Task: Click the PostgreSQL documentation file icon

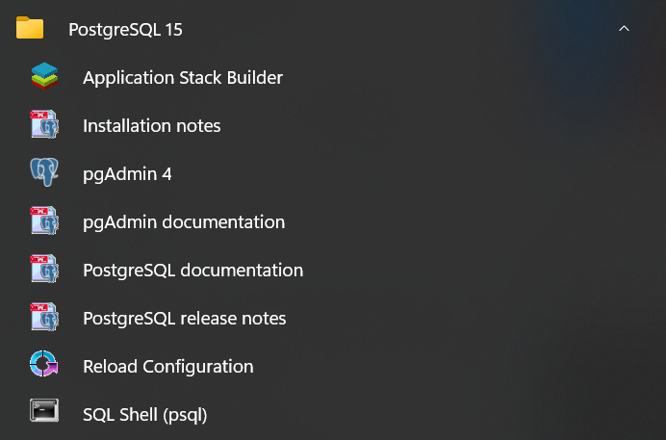Action: click(44, 270)
